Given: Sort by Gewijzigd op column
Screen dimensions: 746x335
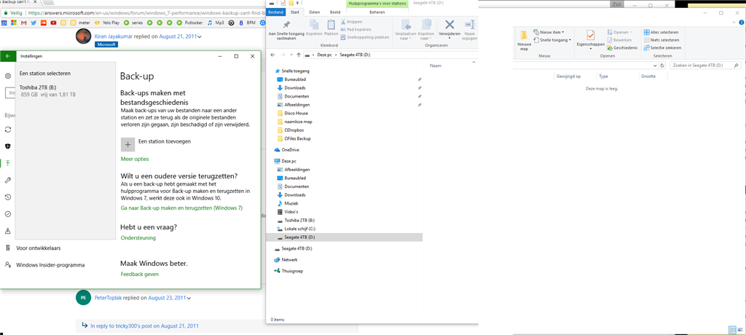Looking at the screenshot, I should (x=568, y=76).
